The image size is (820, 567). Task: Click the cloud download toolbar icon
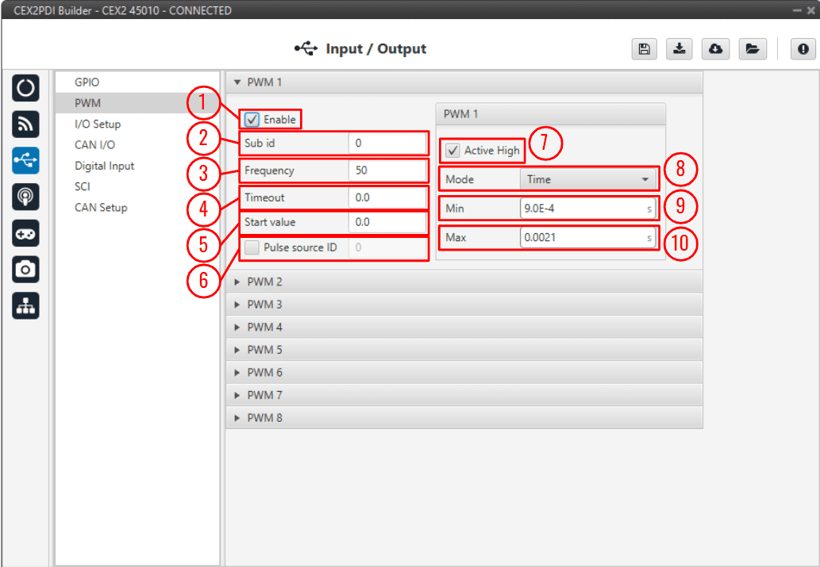pyautogui.click(x=715, y=49)
